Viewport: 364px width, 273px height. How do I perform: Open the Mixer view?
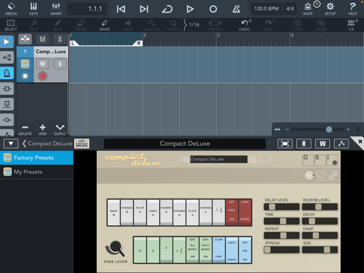click(x=56, y=9)
